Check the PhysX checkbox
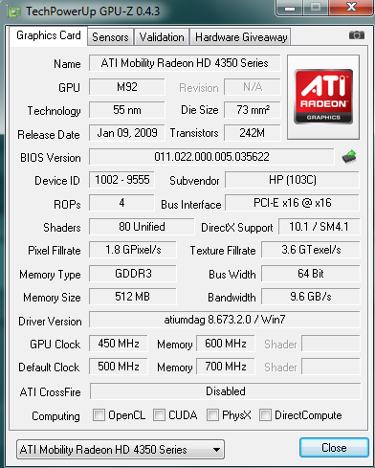Screen dimensions: 375x468 coord(212,415)
